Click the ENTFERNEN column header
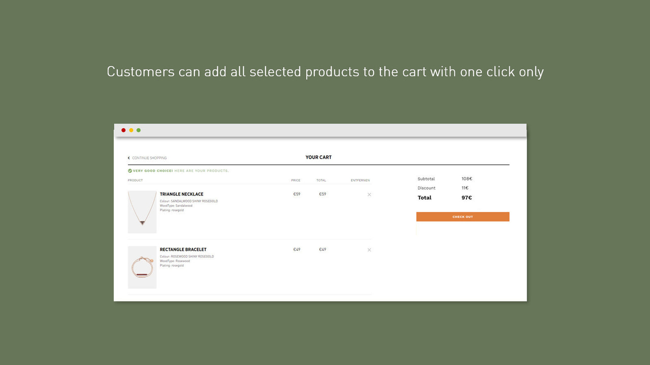 pyautogui.click(x=360, y=180)
